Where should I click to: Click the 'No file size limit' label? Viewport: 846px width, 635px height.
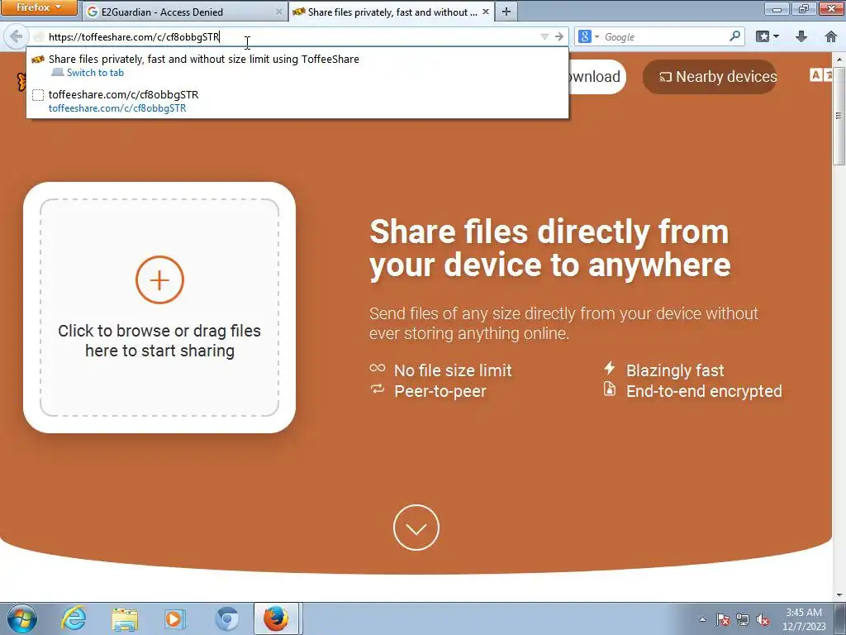click(453, 370)
